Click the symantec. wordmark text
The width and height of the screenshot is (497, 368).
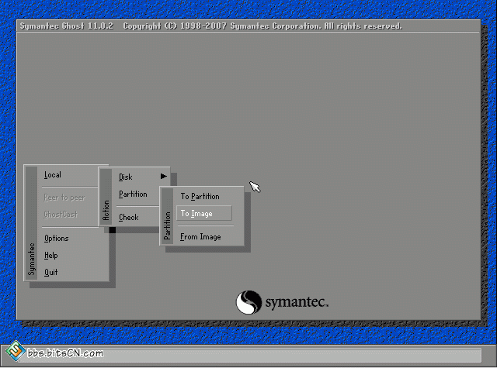(x=297, y=303)
